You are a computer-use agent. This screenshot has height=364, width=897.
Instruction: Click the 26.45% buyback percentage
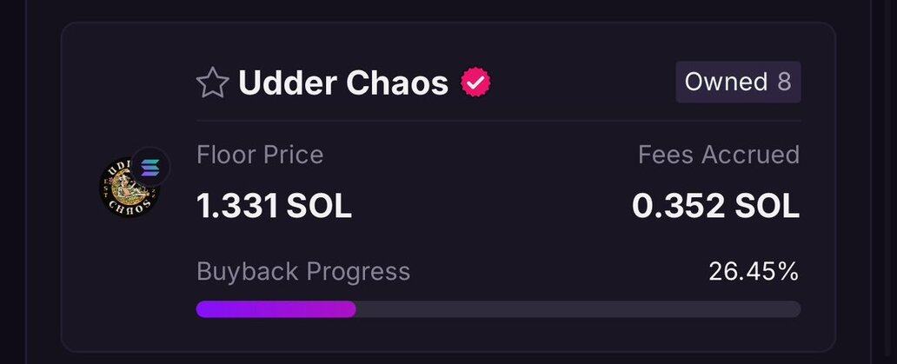754,271
